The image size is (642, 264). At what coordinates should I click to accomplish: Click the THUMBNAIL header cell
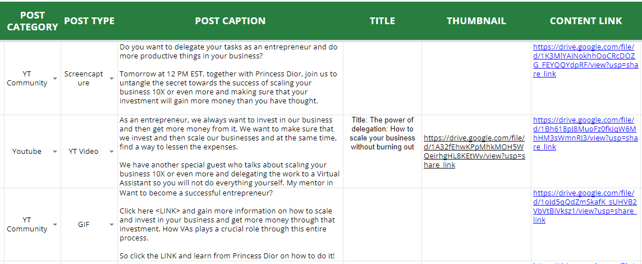point(476,21)
